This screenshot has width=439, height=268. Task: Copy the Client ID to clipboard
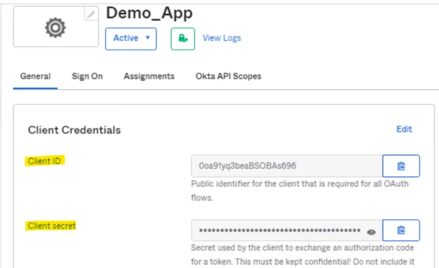401,166
